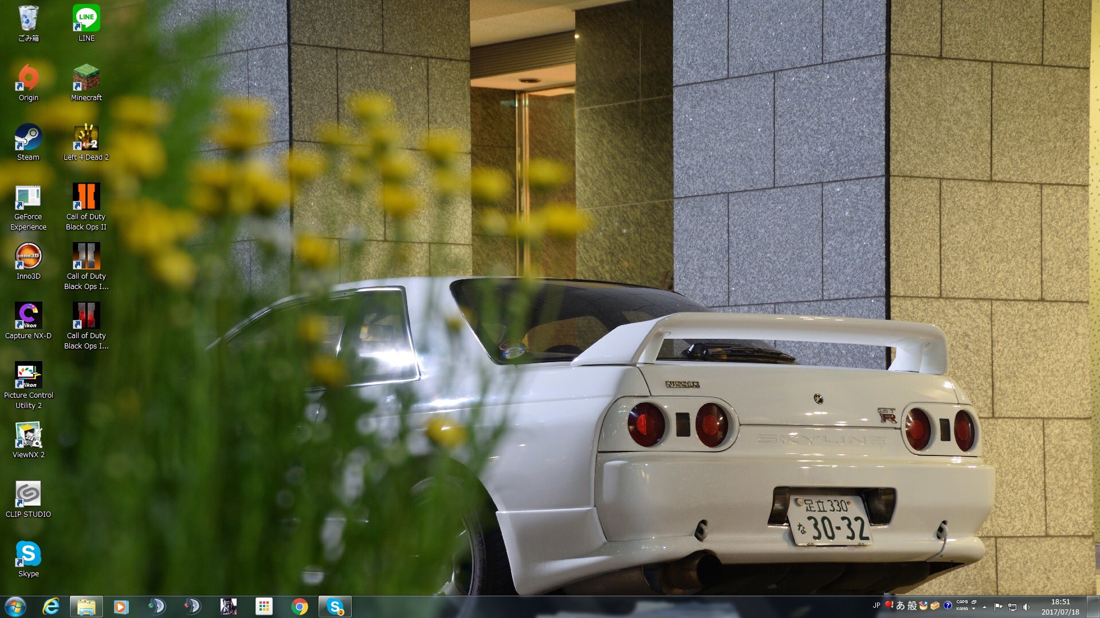Click Google Chrome in the taskbar
Viewport: 1100px width, 618px height.
click(x=299, y=607)
